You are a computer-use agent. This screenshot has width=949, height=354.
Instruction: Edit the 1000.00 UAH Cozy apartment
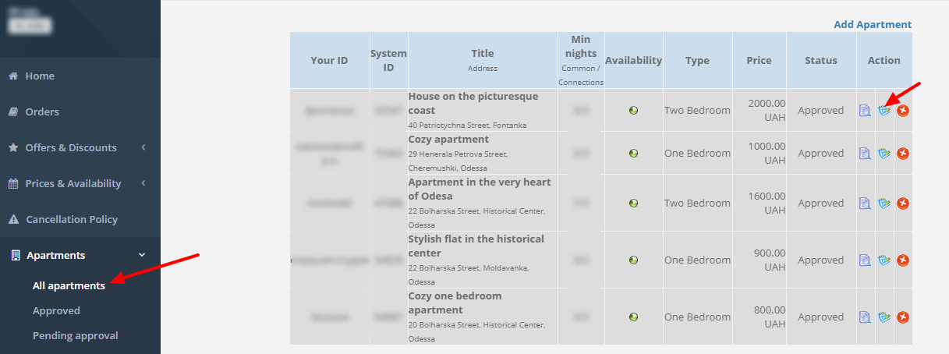(884, 154)
